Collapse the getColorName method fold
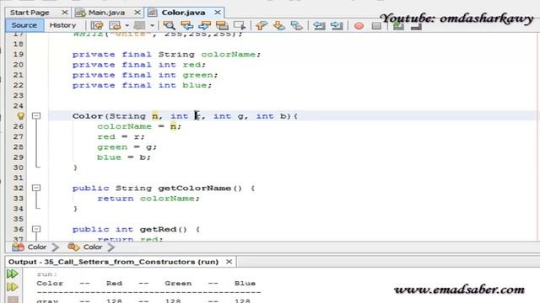The height and width of the screenshot is (303, 540). tap(36, 188)
